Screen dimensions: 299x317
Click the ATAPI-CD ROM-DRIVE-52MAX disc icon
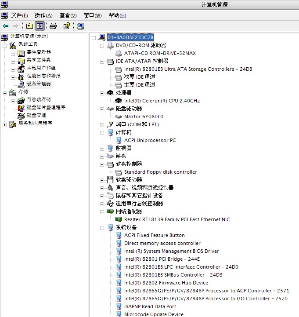tap(118, 53)
